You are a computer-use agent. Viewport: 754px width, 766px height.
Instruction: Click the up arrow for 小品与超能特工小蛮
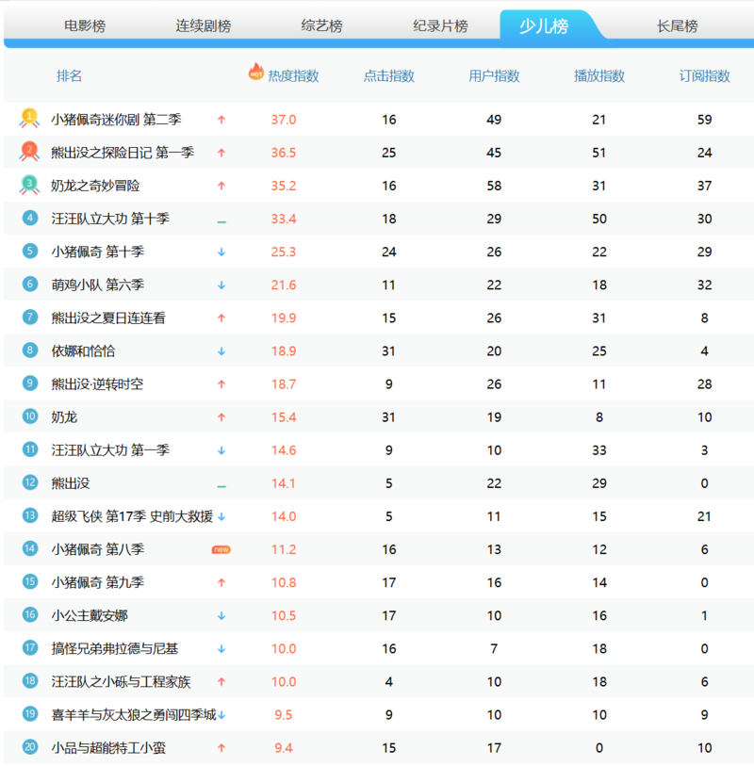pyautogui.click(x=221, y=748)
